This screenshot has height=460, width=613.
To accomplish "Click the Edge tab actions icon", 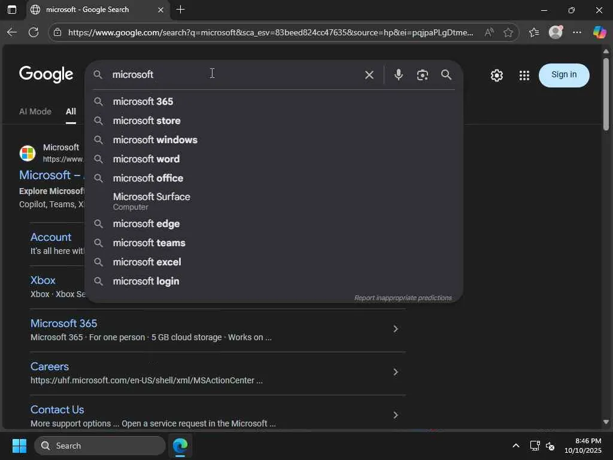I will (12, 10).
